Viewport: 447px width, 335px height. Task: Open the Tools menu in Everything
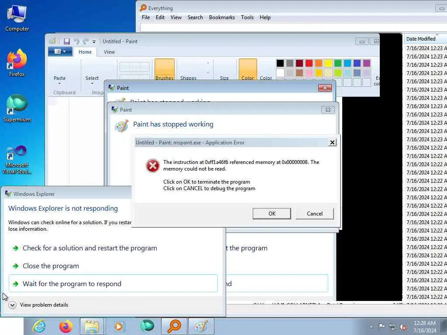coord(247,17)
